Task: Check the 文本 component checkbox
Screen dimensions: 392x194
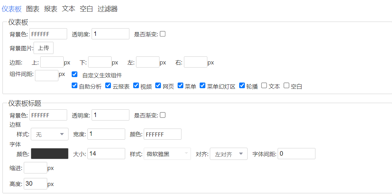Action: (264, 86)
